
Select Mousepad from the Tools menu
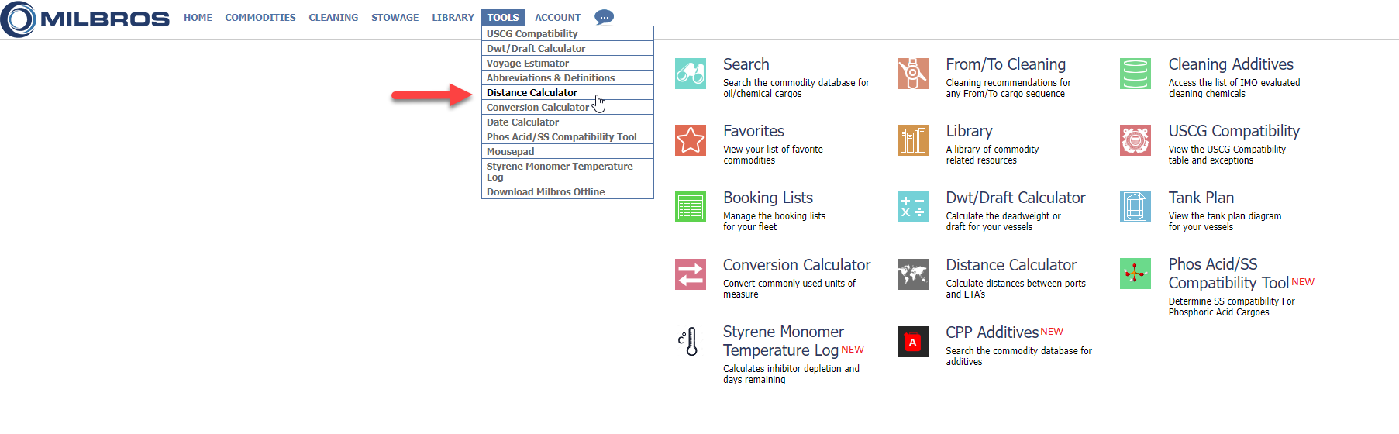point(510,152)
